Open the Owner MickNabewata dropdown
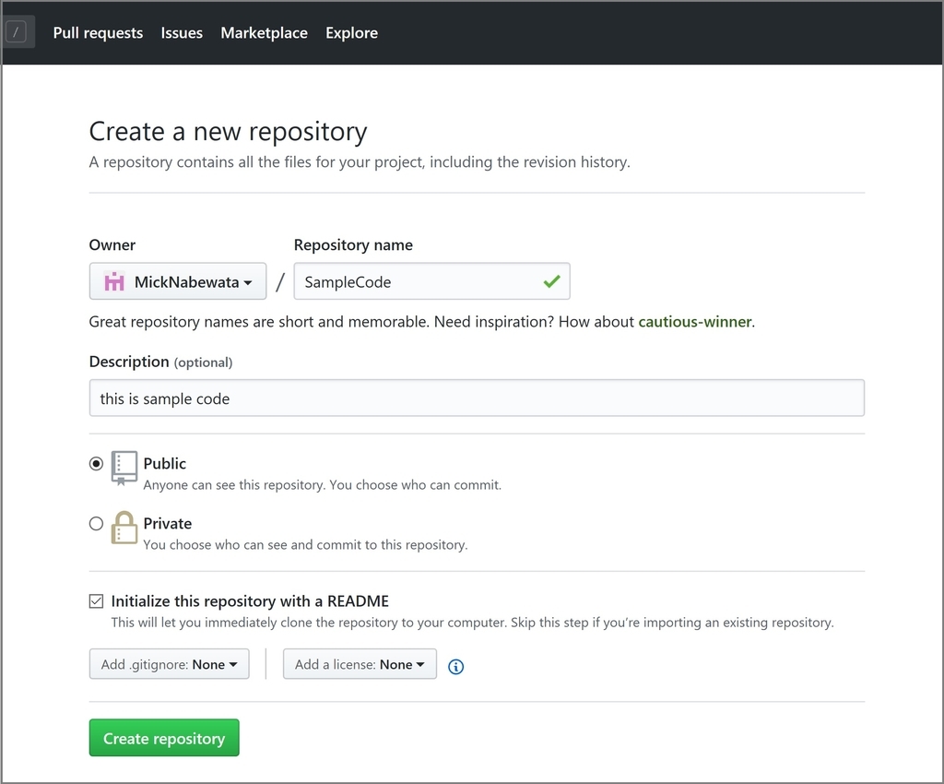Viewport: 944px width, 784px height. (x=178, y=281)
